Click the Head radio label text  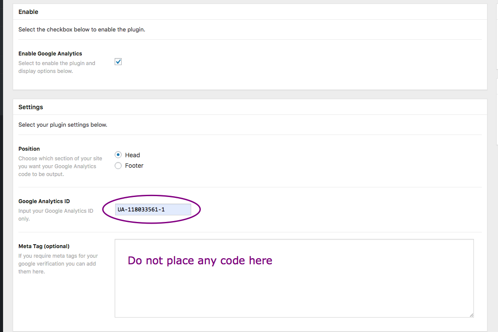pos(133,155)
